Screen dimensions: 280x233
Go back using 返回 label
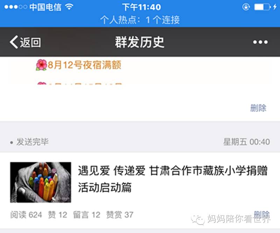tap(30, 42)
